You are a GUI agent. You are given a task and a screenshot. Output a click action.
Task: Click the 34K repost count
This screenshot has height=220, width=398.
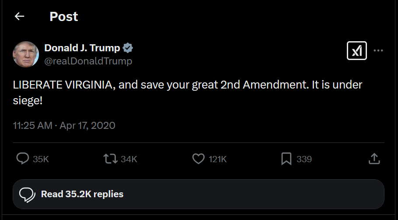129,159
